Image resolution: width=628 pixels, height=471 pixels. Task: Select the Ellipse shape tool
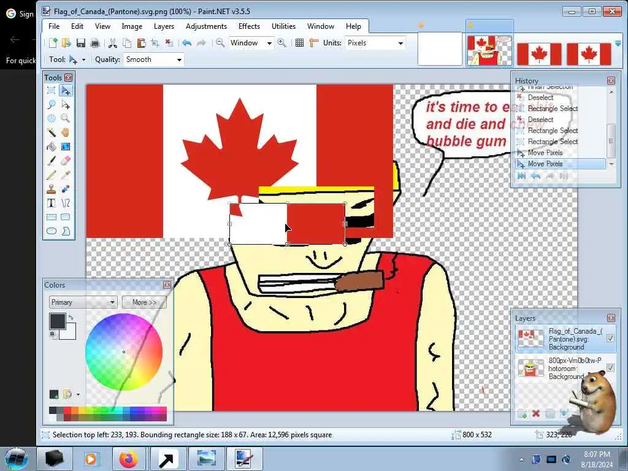52,231
